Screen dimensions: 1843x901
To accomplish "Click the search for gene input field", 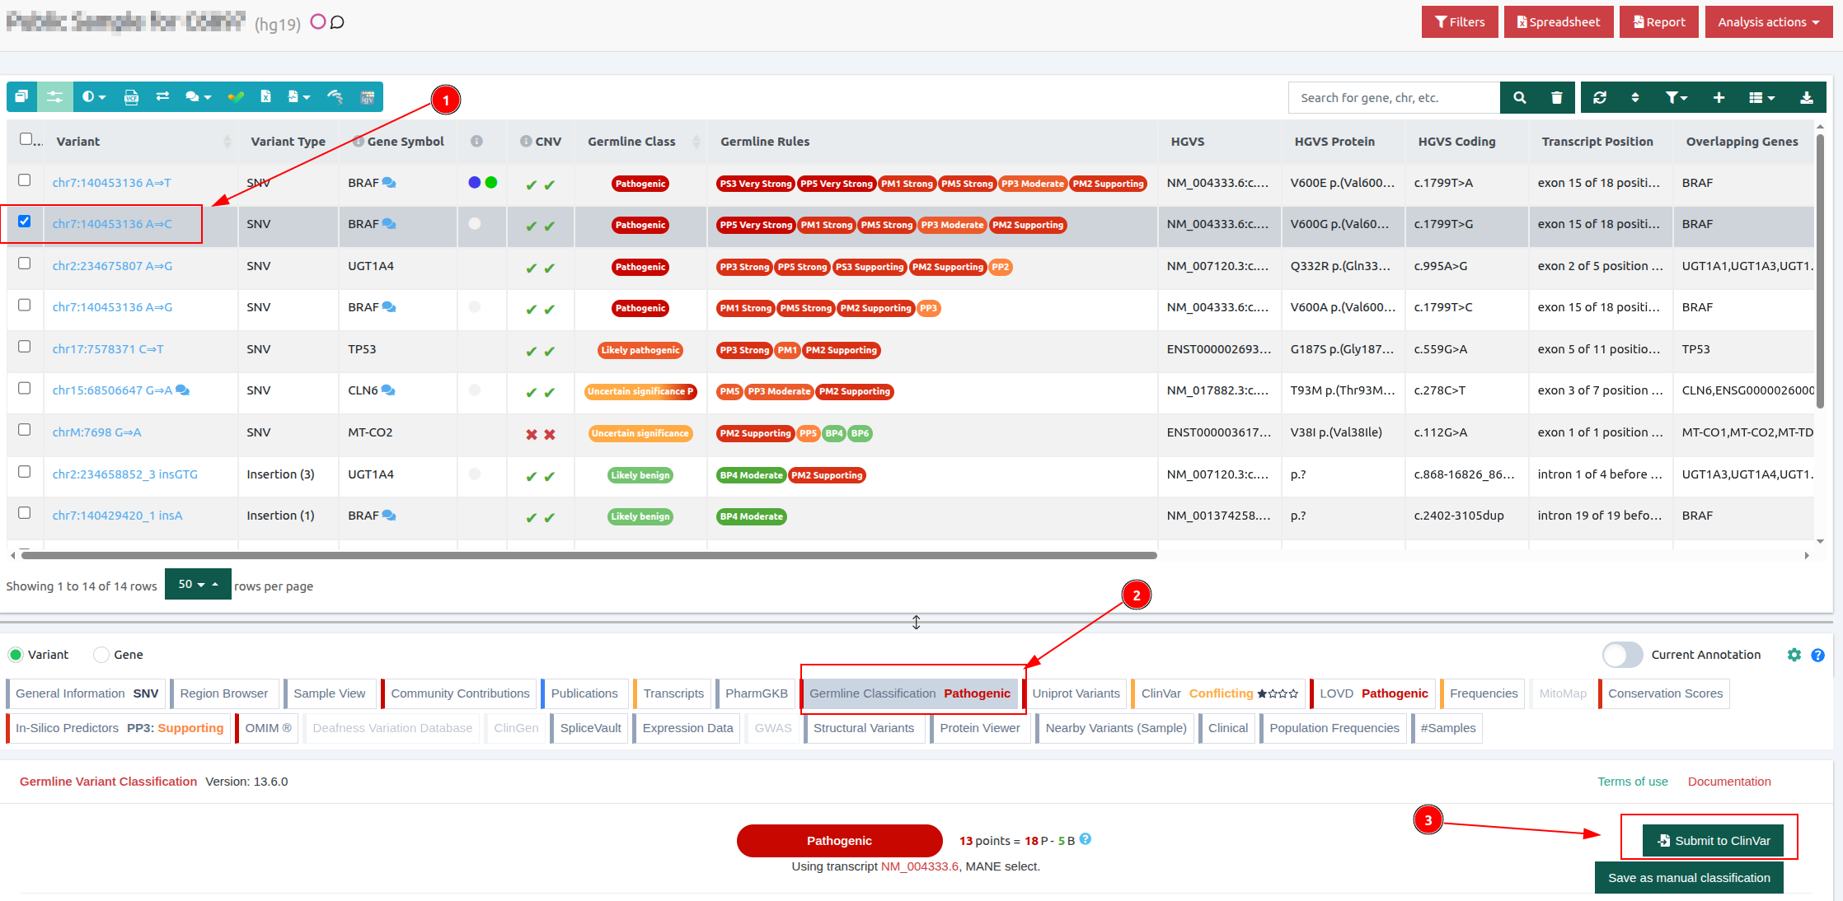I will pos(1393,98).
